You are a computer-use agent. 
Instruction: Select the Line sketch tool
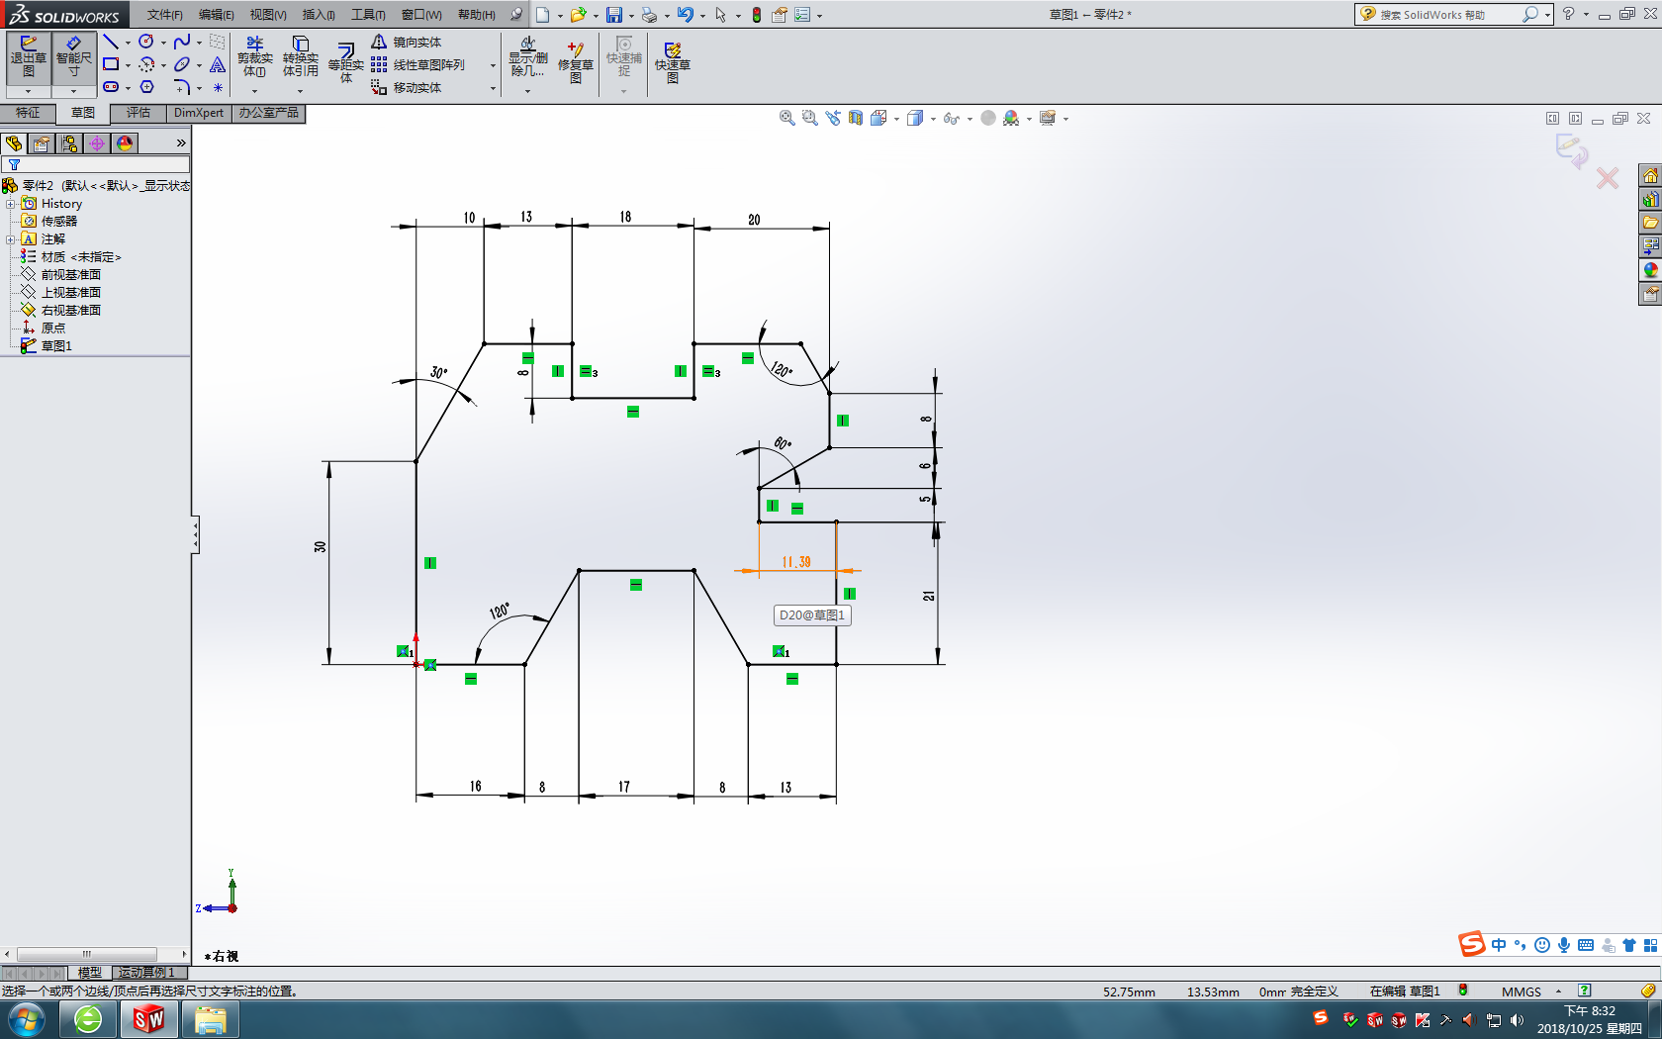(111, 42)
